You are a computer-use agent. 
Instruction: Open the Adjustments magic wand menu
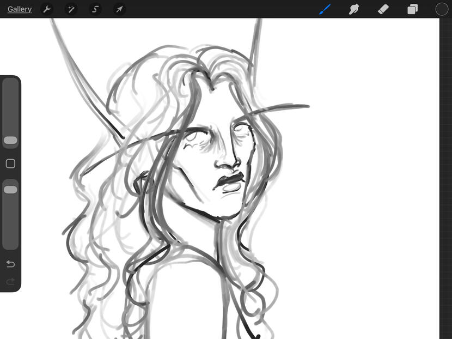tap(71, 9)
